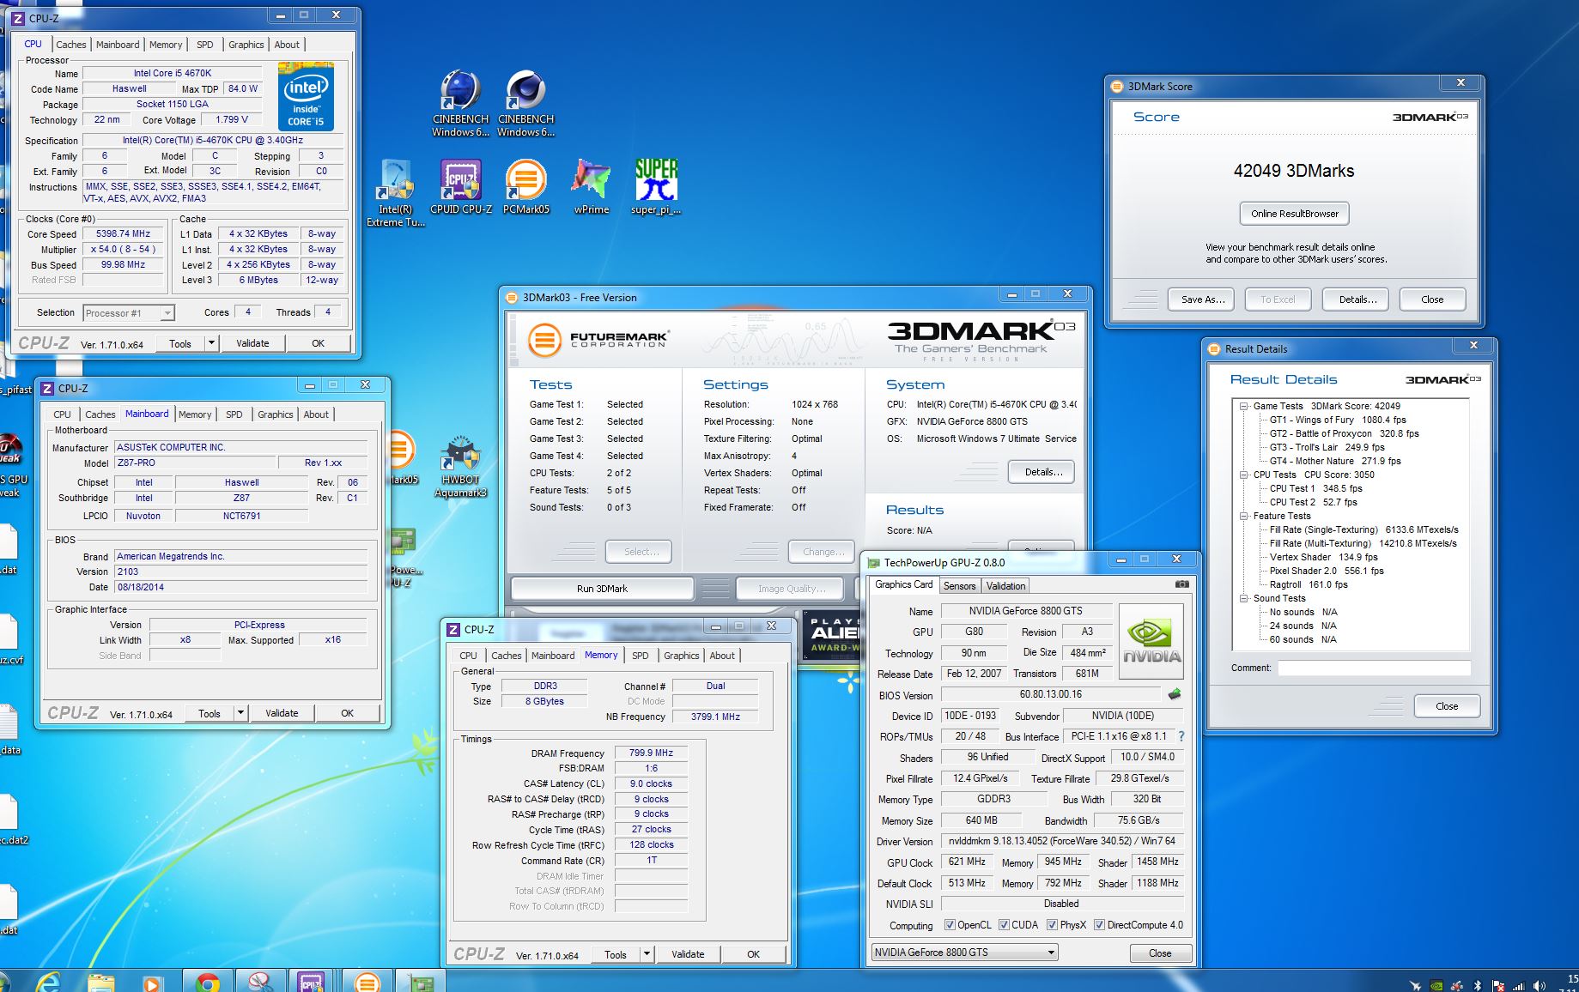This screenshot has height=992, width=1579.
Task: Switch to 3DMark03 via taskbar icon
Action: [x=367, y=981]
